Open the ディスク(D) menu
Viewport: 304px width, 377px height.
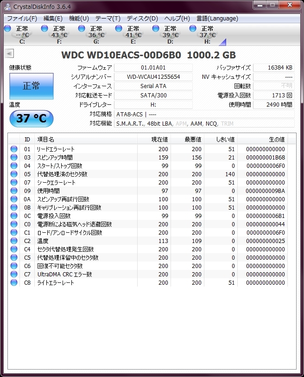142,19
